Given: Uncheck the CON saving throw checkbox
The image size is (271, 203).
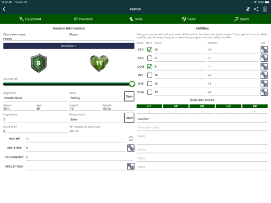Looking at the screenshot, I should [x=150, y=67].
